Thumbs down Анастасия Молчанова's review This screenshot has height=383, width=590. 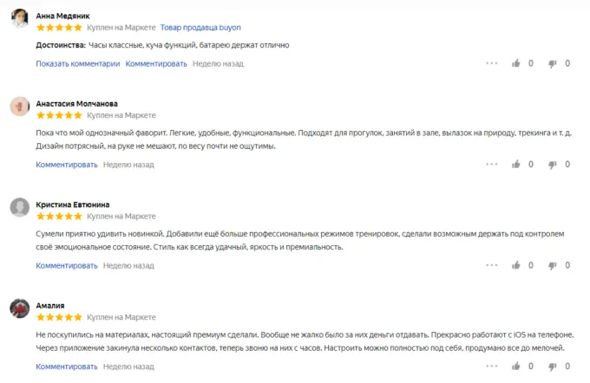[x=553, y=164]
